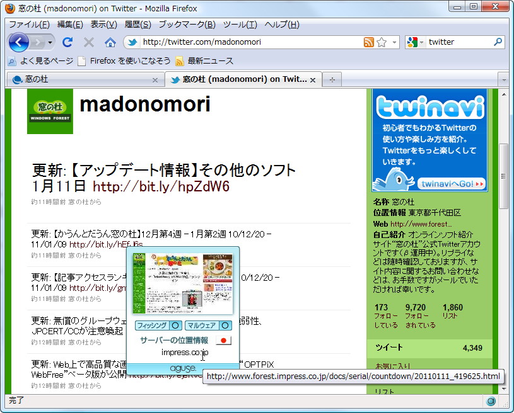Open a new tab with plus button
This screenshot has width=514, height=413.
coord(332,79)
